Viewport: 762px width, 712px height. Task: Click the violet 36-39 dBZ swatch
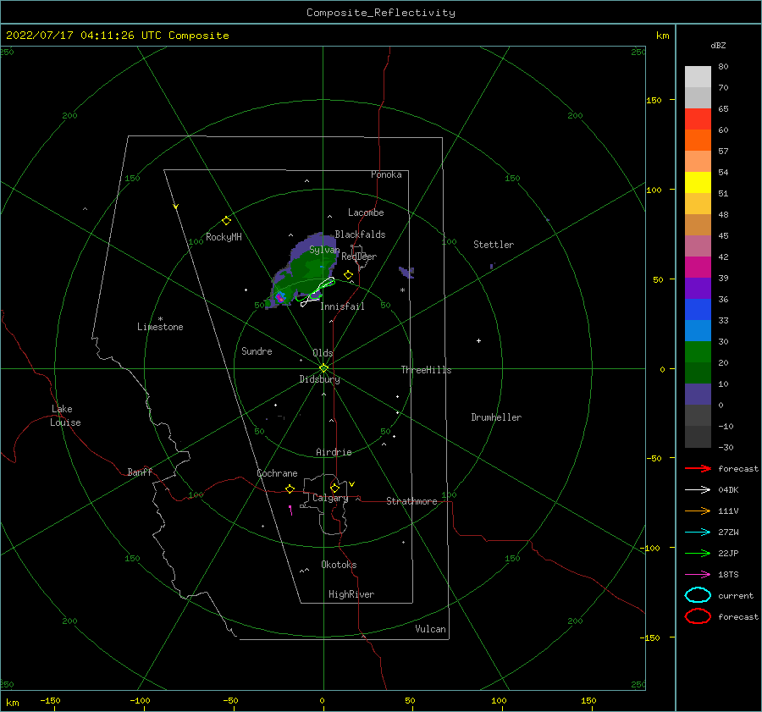pyautogui.click(x=698, y=288)
